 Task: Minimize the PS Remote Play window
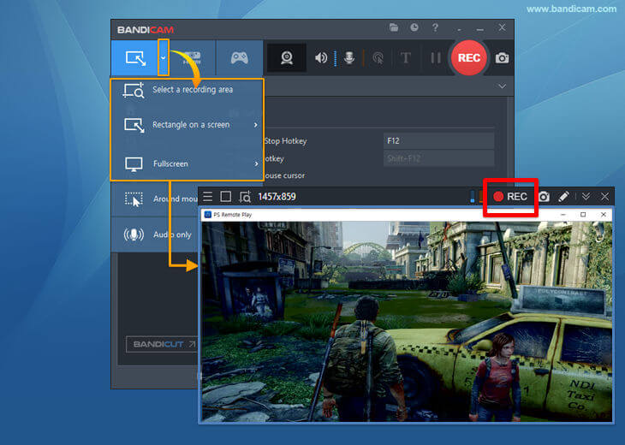[x=562, y=215]
